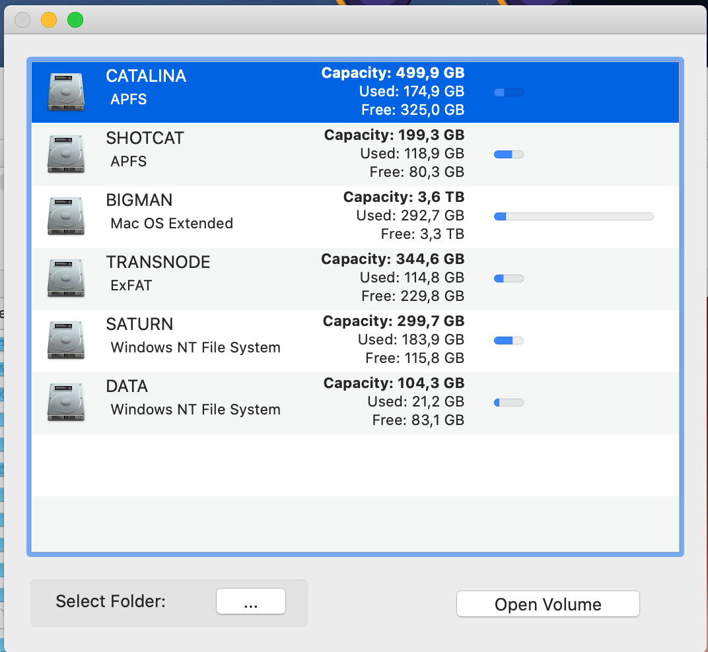
Task: Click the '...' select folder button
Action: [250, 601]
